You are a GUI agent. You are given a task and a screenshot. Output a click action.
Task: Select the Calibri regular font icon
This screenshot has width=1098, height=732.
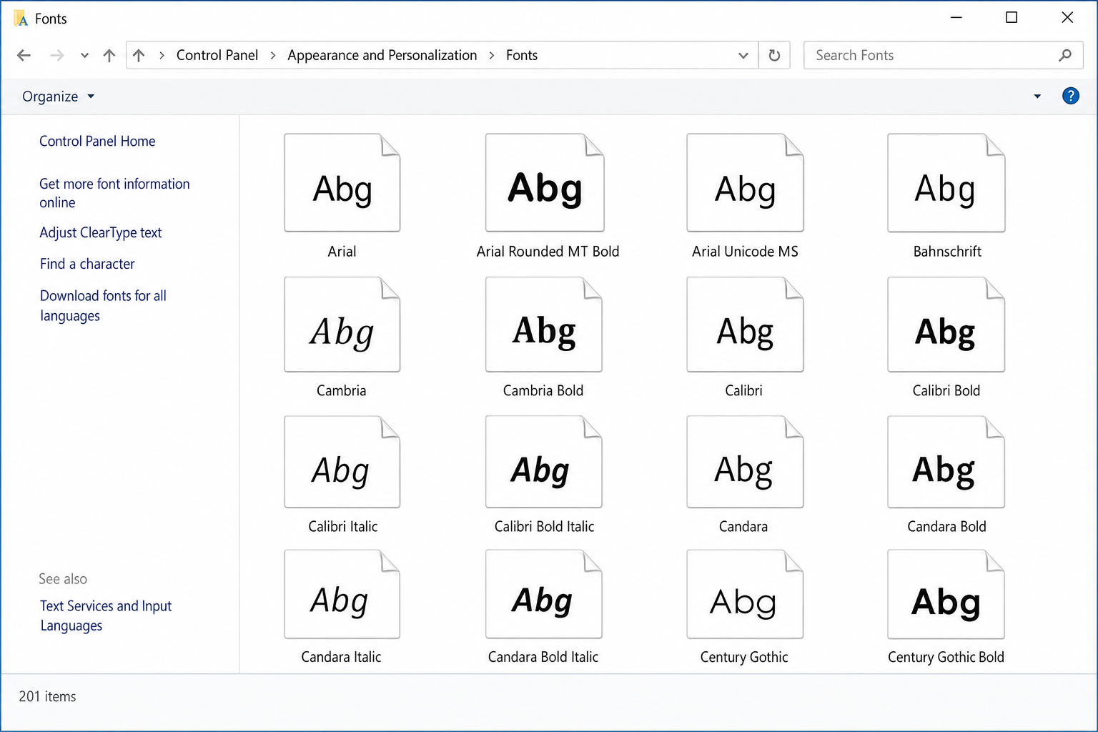(x=745, y=325)
